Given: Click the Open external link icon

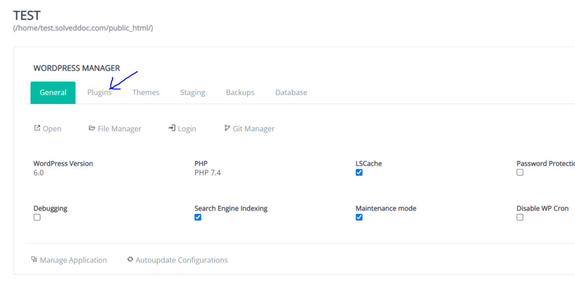Looking at the screenshot, I should pyautogui.click(x=36, y=128).
